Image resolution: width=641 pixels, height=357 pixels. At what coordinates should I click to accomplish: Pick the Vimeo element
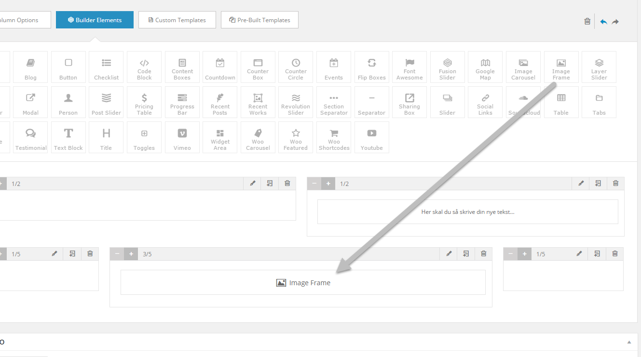[x=182, y=138]
